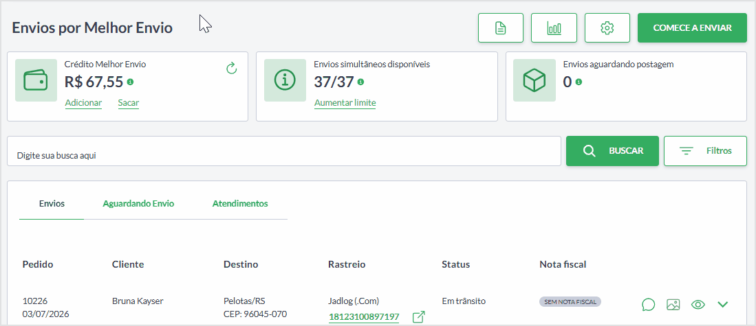Open external tracking link icon
756x326 pixels.
coord(419,317)
